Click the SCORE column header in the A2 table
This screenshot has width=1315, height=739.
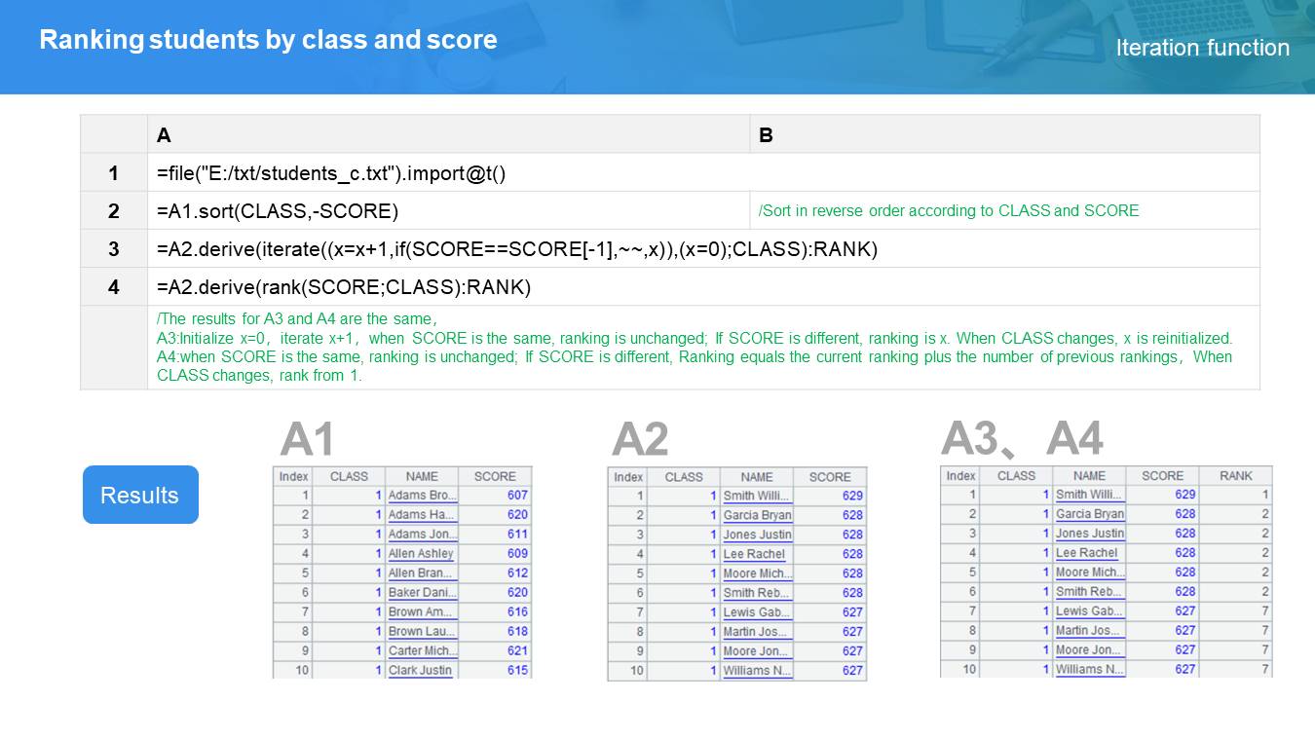[x=830, y=477]
